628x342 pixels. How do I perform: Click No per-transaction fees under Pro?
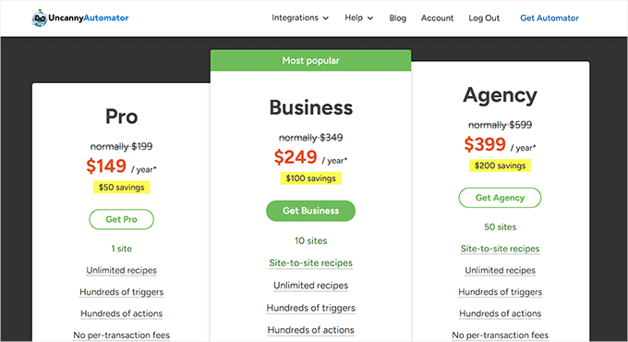click(x=121, y=336)
